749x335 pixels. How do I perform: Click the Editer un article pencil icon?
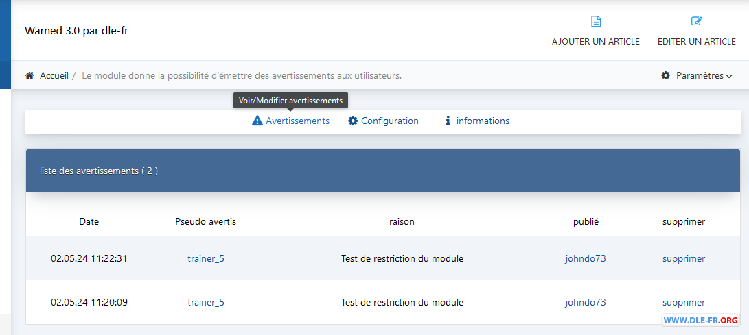tap(697, 21)
